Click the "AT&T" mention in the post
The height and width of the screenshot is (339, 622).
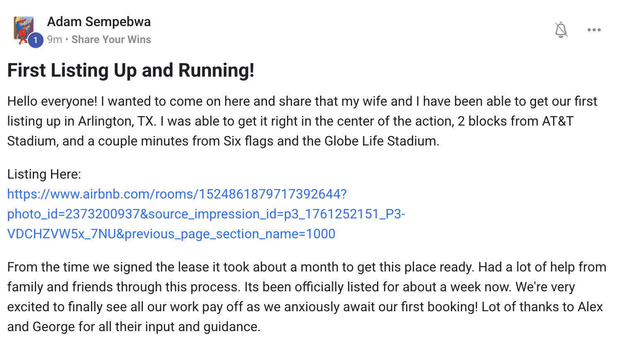(x=558, y=121)
